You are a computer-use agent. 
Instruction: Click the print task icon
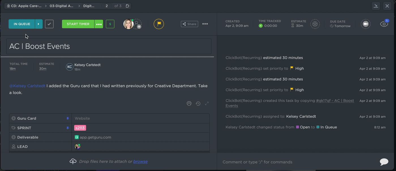coord(189,104)
